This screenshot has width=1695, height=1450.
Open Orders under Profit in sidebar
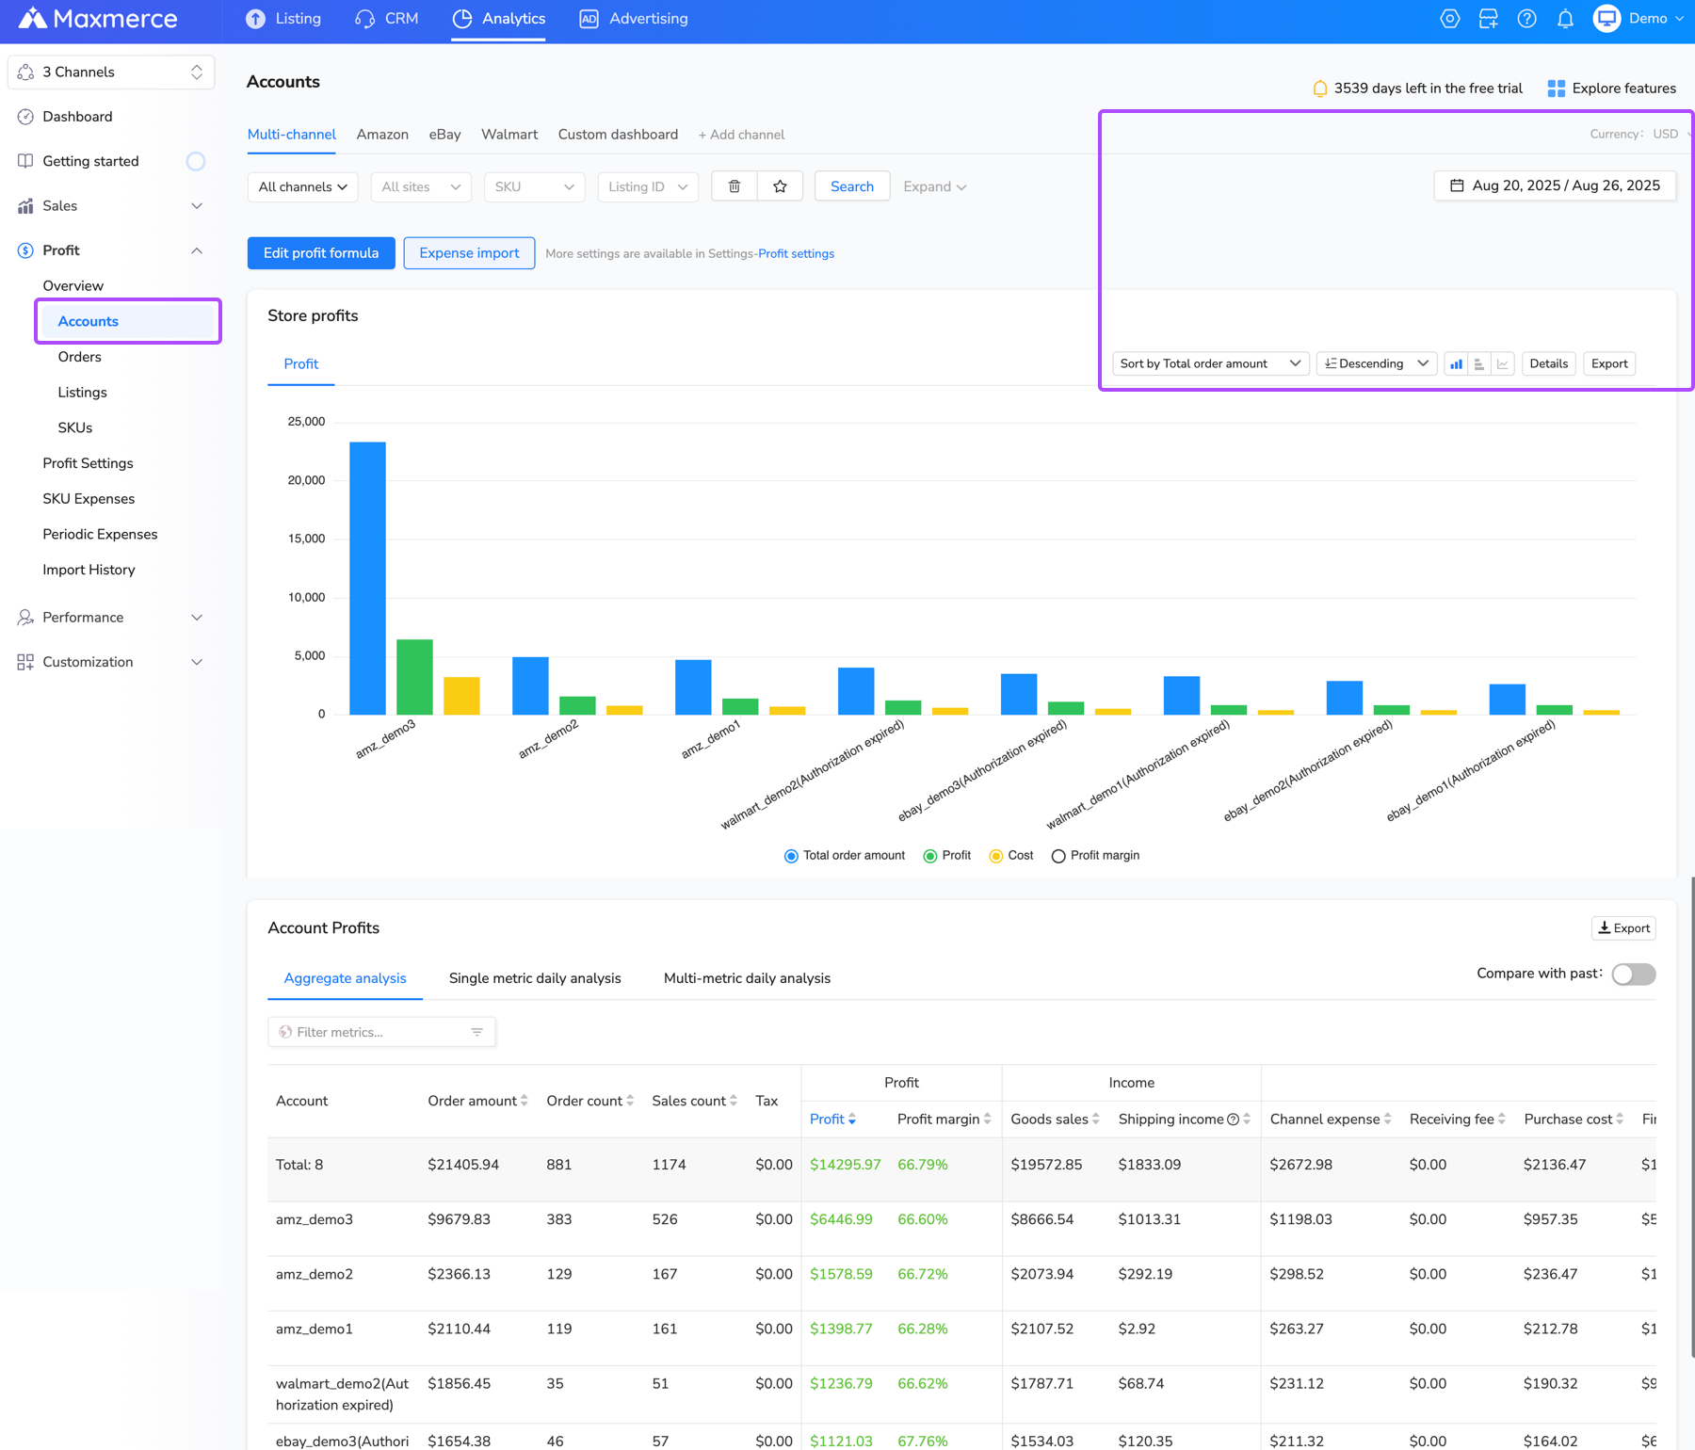(x=79, y=357)
